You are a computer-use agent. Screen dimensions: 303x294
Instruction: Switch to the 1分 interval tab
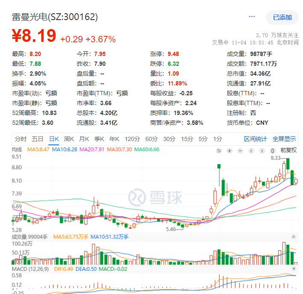pos(218,139)
